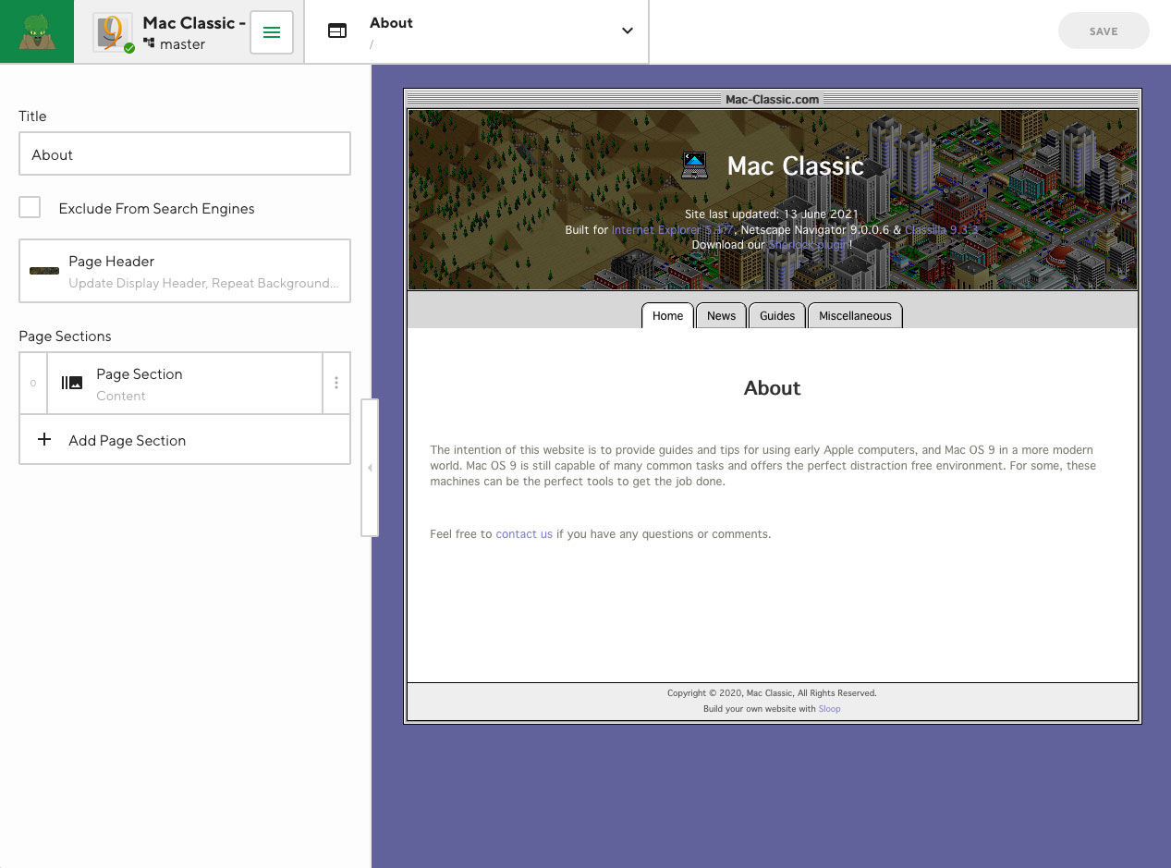Click the Mac computer icon beside Mac Classic

point(694,165)
